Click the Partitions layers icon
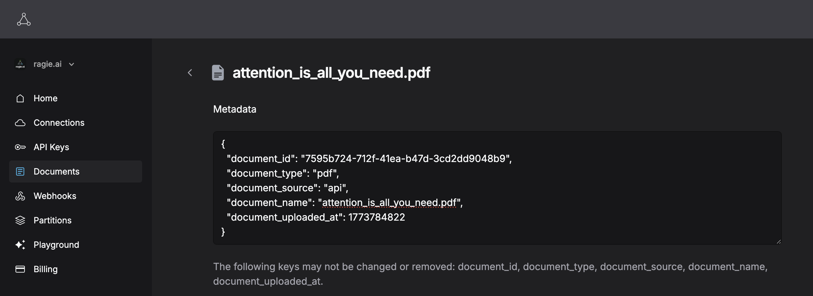Image resolution: width=813 pixels, height=296 pixels. point(20,220)
